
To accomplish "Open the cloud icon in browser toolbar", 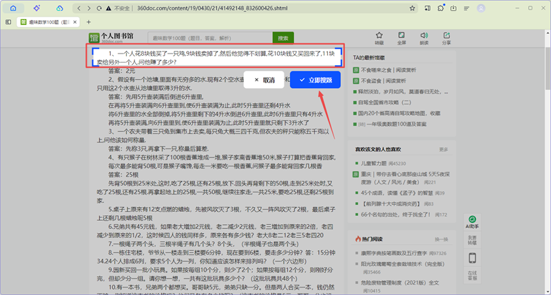I will pyautogui.click(x=60, y=8).
